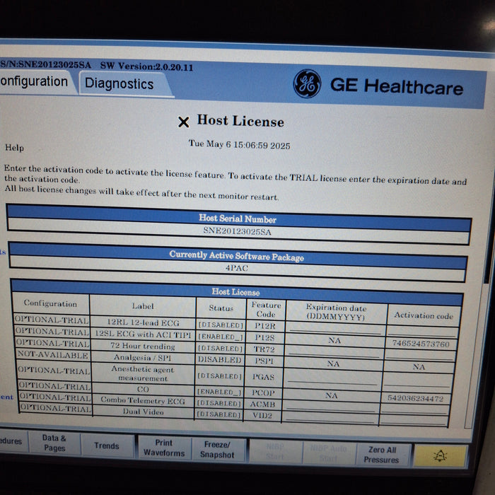The image size is (495, 495).
Task: Click activation code field for P12R
Action: [422, 331]
